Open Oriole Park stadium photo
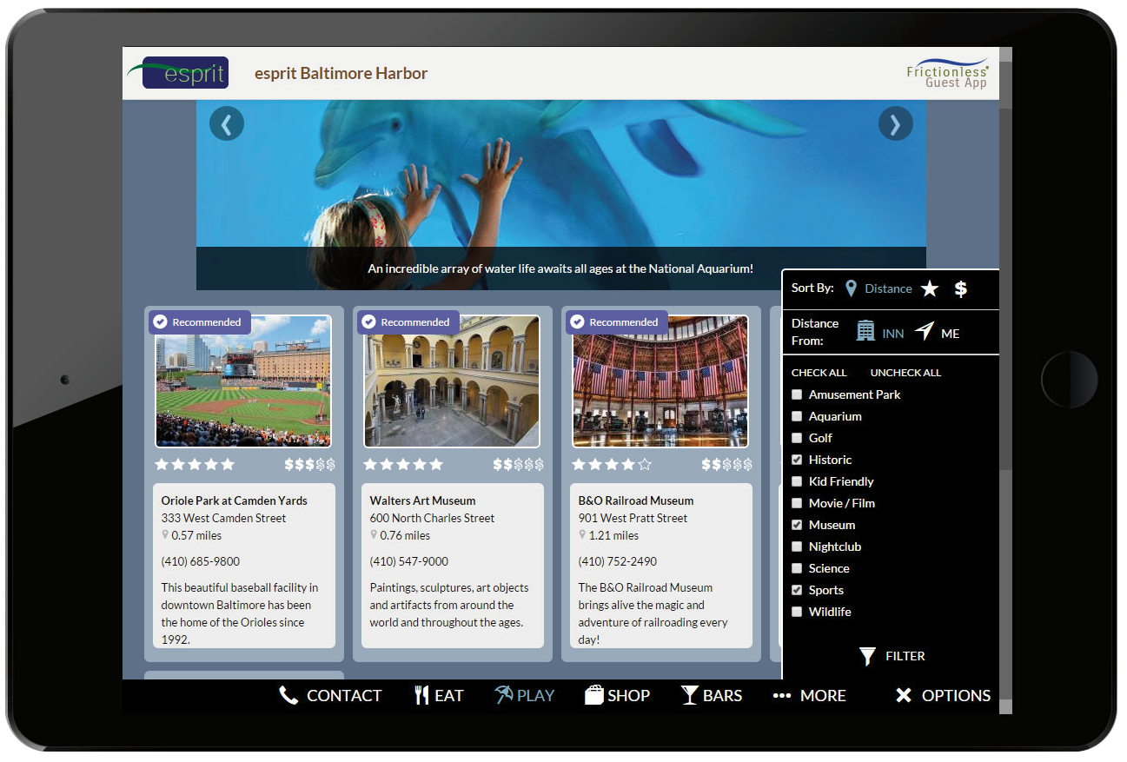Image resolution: width=1127 pixels, height=762 pixels. 243,381
